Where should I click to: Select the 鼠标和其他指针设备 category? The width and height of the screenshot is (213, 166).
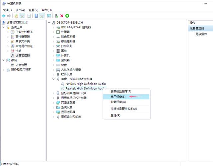[74, 93]
